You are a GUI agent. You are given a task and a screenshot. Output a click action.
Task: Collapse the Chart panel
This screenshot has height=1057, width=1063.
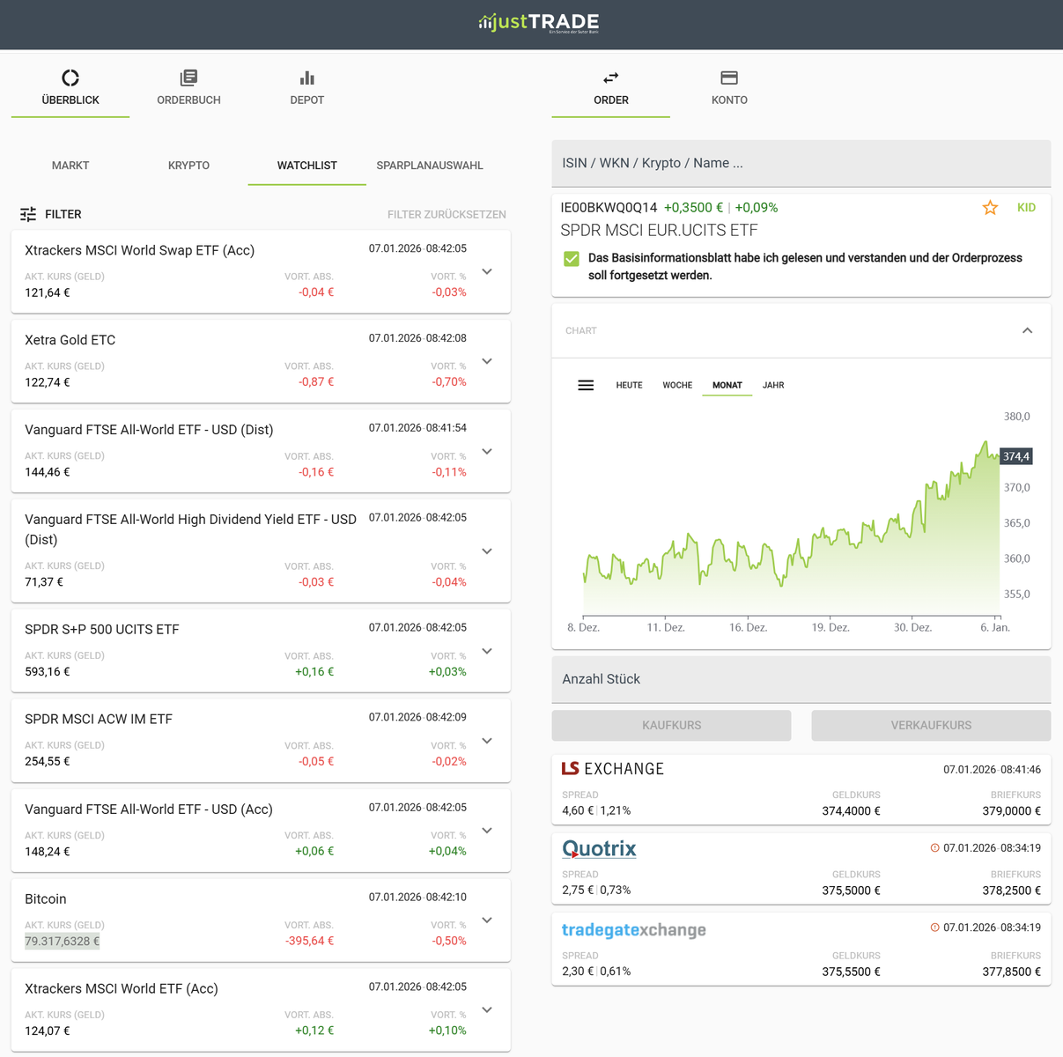1027,331
